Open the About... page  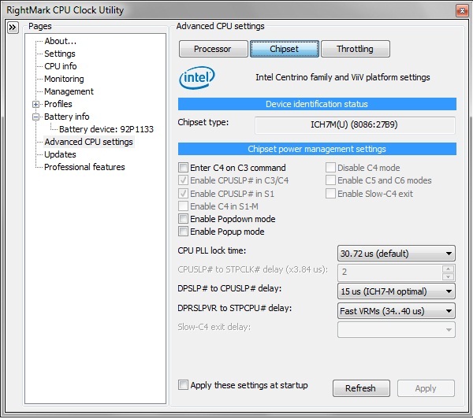pyautogui.click(x=61, y=41)
